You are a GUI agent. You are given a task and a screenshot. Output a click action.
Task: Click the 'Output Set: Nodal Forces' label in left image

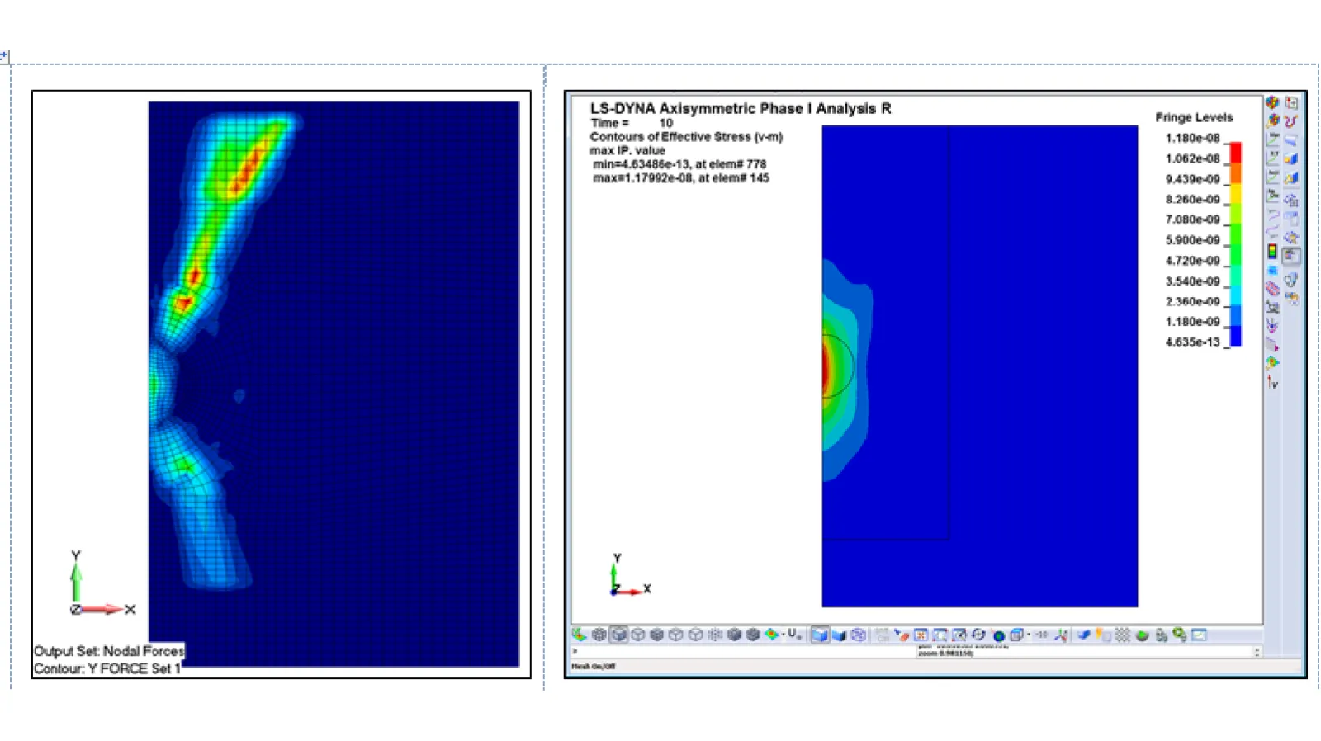pos(109,651)
